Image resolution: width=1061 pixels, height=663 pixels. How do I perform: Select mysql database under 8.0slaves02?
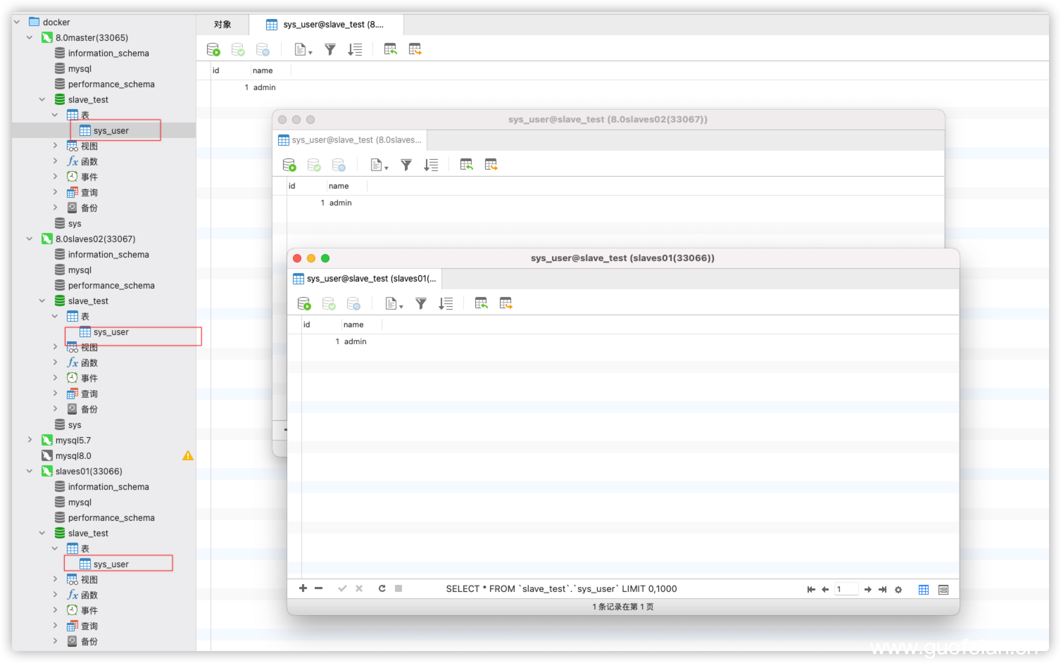80,270
